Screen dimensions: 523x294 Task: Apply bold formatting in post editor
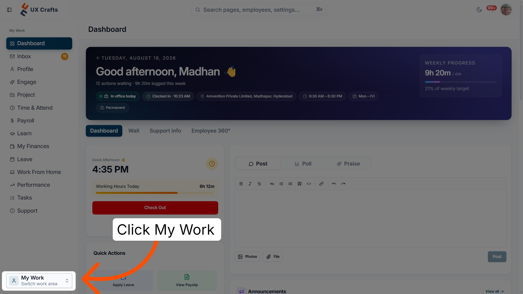click(x=241, y=184)
